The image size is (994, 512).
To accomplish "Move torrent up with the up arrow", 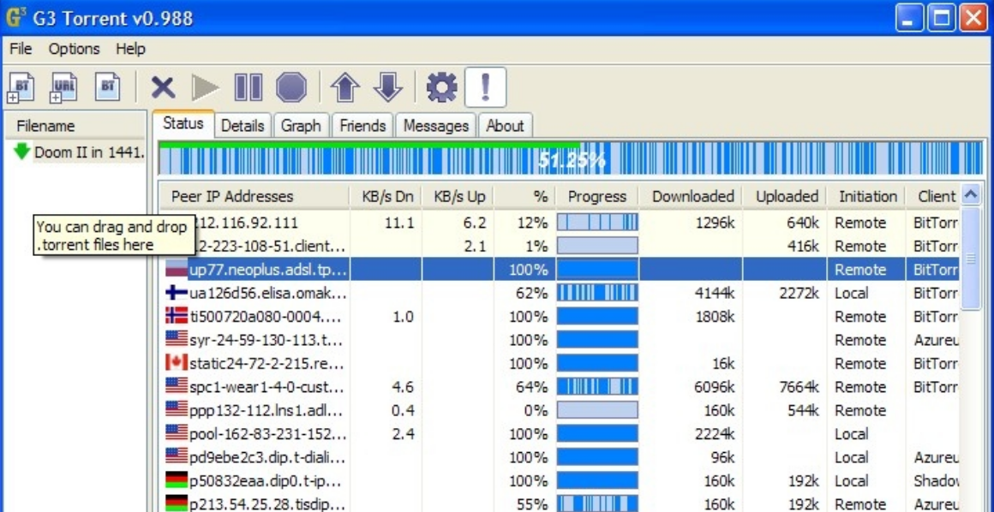I will coord(344,86).
